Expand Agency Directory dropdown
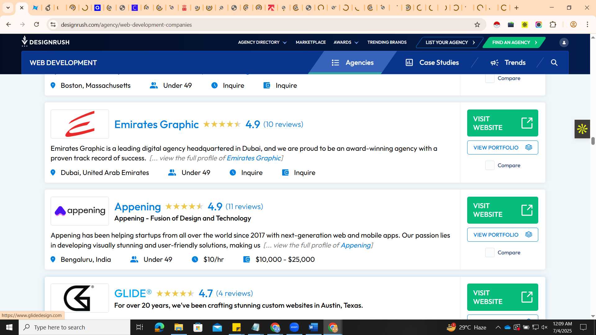Viewport: 596px width, 335px height. (262, 42)
